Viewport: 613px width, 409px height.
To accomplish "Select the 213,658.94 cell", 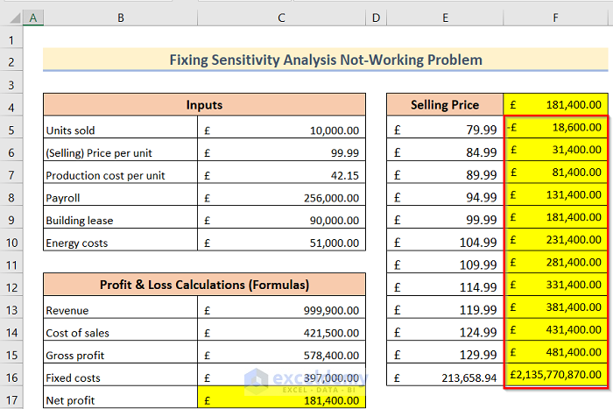I will point(445,377).
